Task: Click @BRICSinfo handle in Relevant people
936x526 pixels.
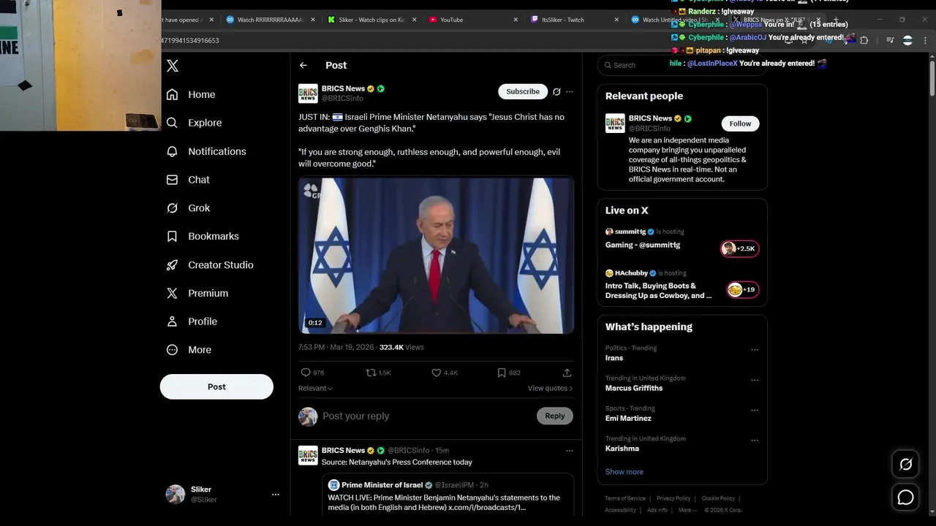Action: click(x=649, y=129)
